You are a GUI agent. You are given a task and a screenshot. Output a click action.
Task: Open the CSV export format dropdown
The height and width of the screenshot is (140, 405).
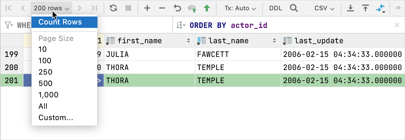(x=325, y=8)
